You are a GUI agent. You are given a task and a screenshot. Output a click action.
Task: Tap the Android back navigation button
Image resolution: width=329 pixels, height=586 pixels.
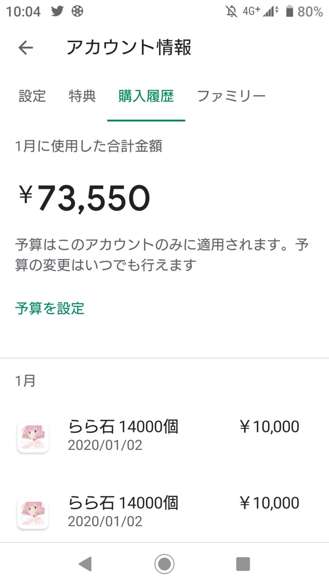85,564
